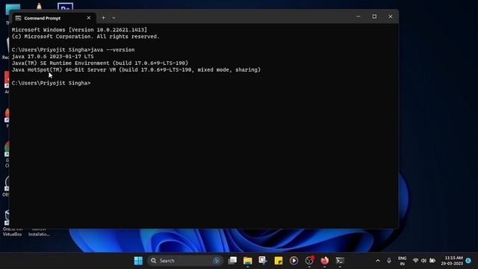Click the Terminal icon in taskbar
Image resolution: width=478 pixels, height=269 pixels.
[x=340, y=261]
